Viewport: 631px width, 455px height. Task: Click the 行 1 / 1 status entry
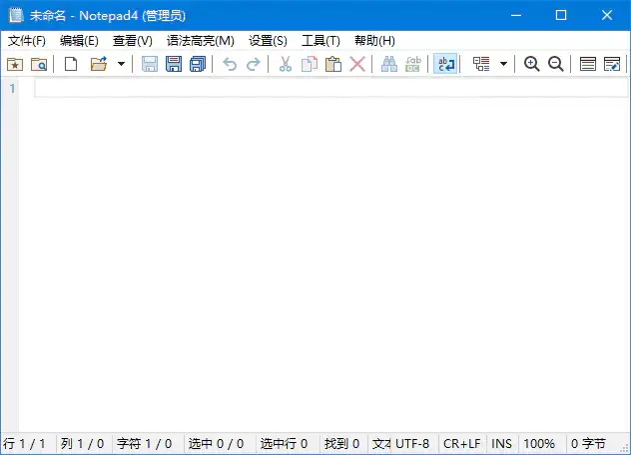click(24, 444)
